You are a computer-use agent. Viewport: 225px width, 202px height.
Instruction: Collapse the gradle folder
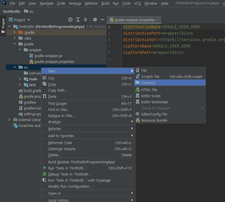click(15, 44)
